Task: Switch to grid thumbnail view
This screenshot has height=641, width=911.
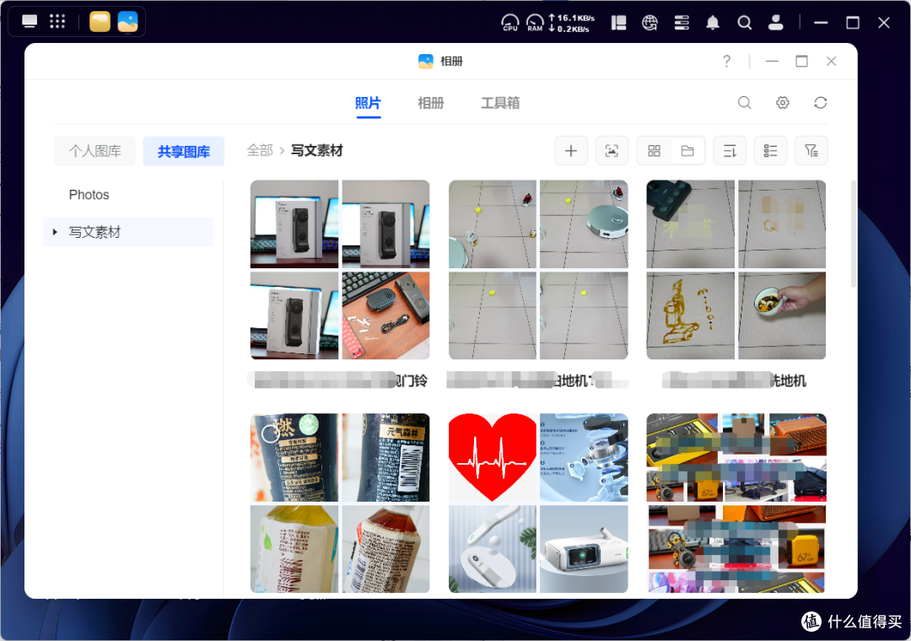Action: pos(655,151)
